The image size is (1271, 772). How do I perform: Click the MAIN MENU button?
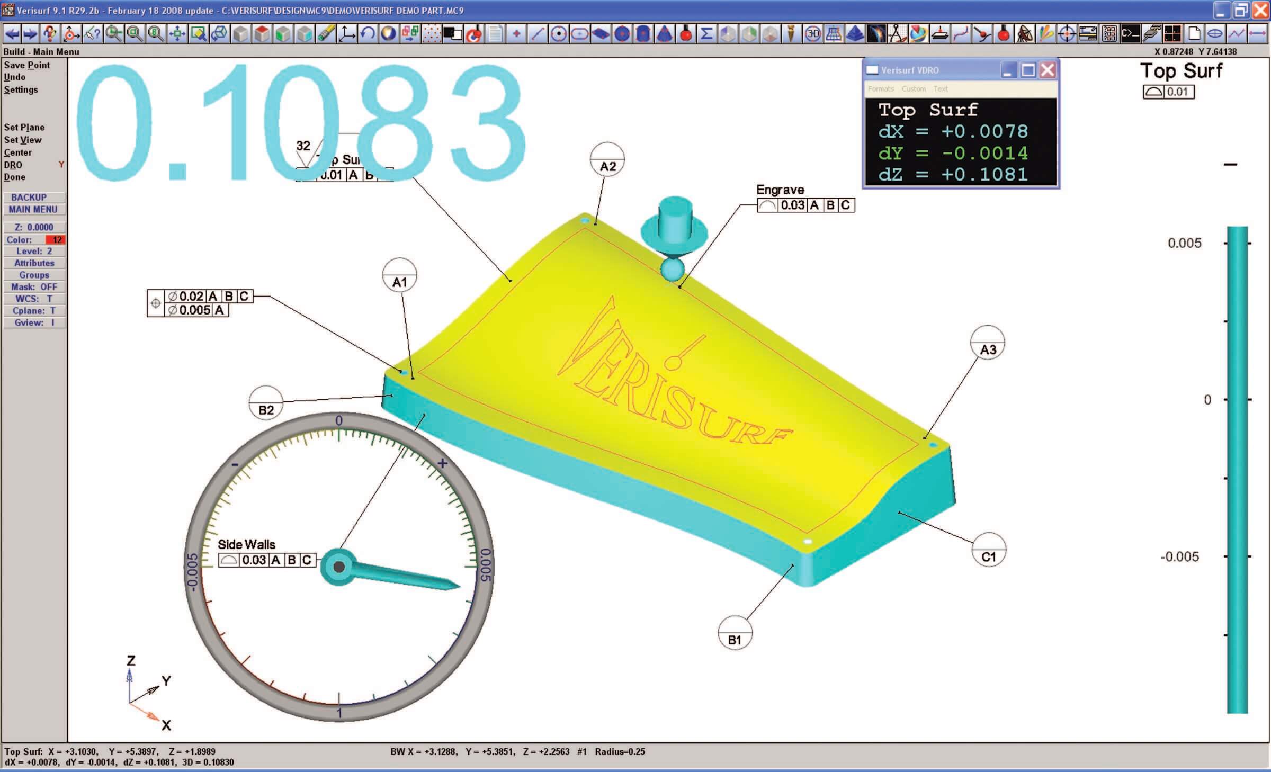34,210
